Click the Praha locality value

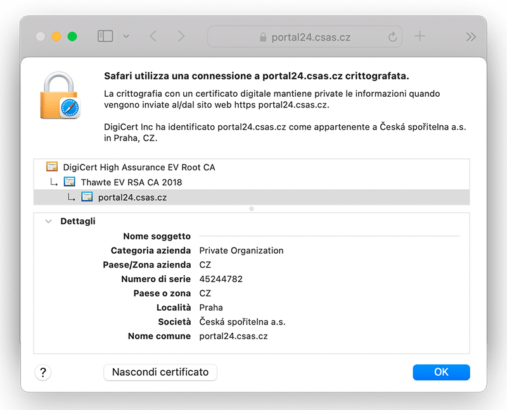coord(211,307)
